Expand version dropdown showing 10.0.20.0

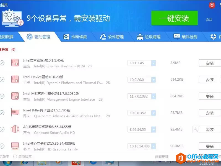[x=153, y=80]
